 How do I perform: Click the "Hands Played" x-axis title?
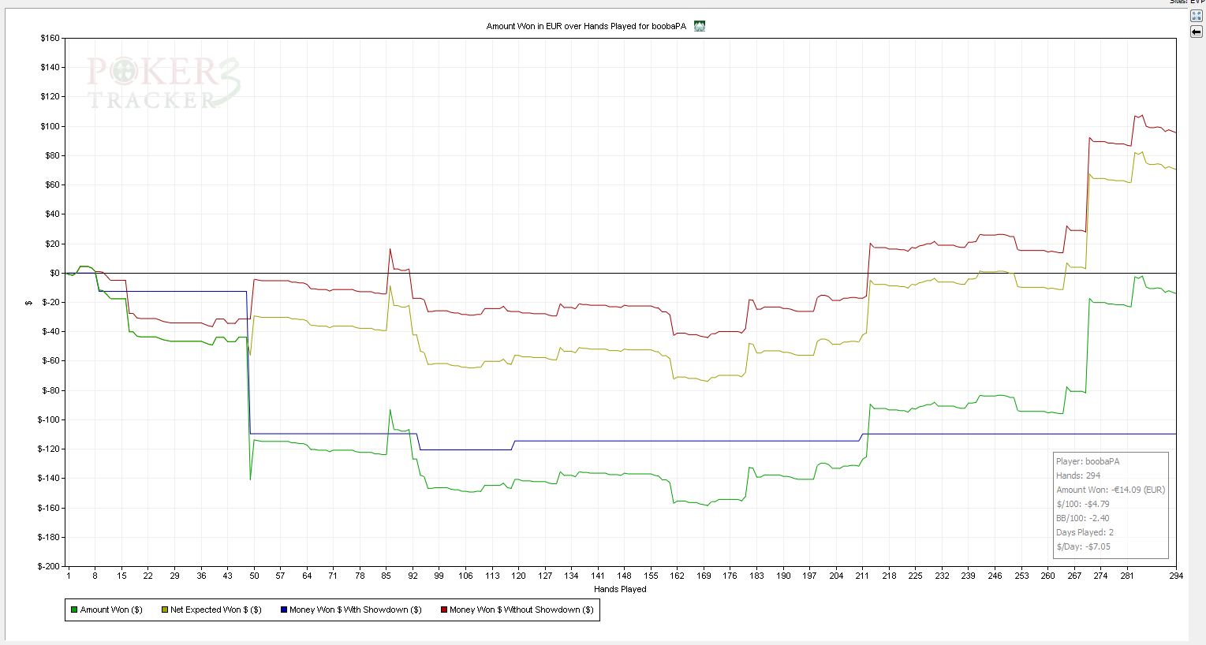[x=620, y=589]
